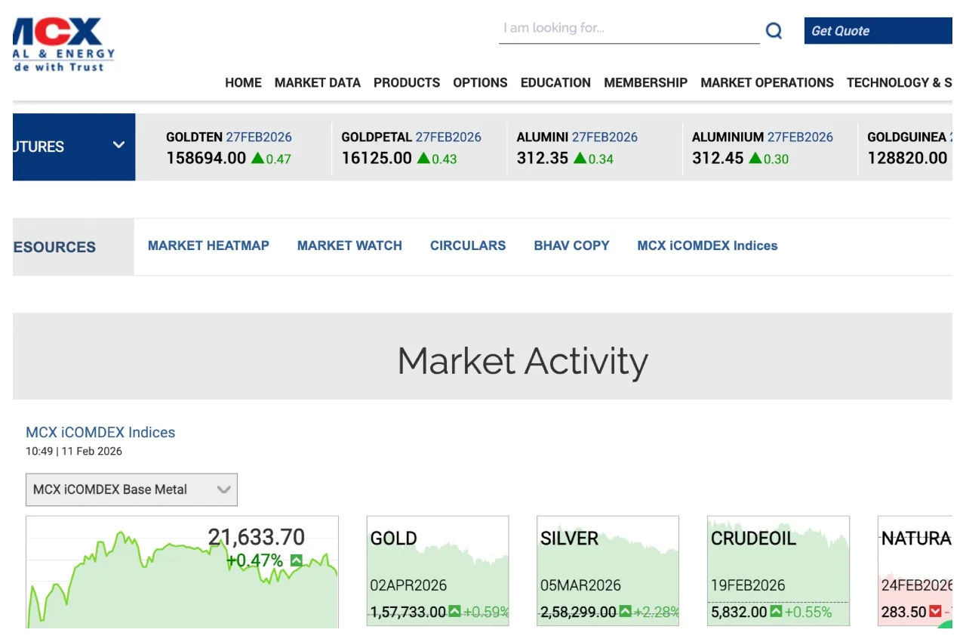The width and height of the screenshot is (966, 642).
Task: Go to the BHAV COPY resource
Action: click(571, 245)
